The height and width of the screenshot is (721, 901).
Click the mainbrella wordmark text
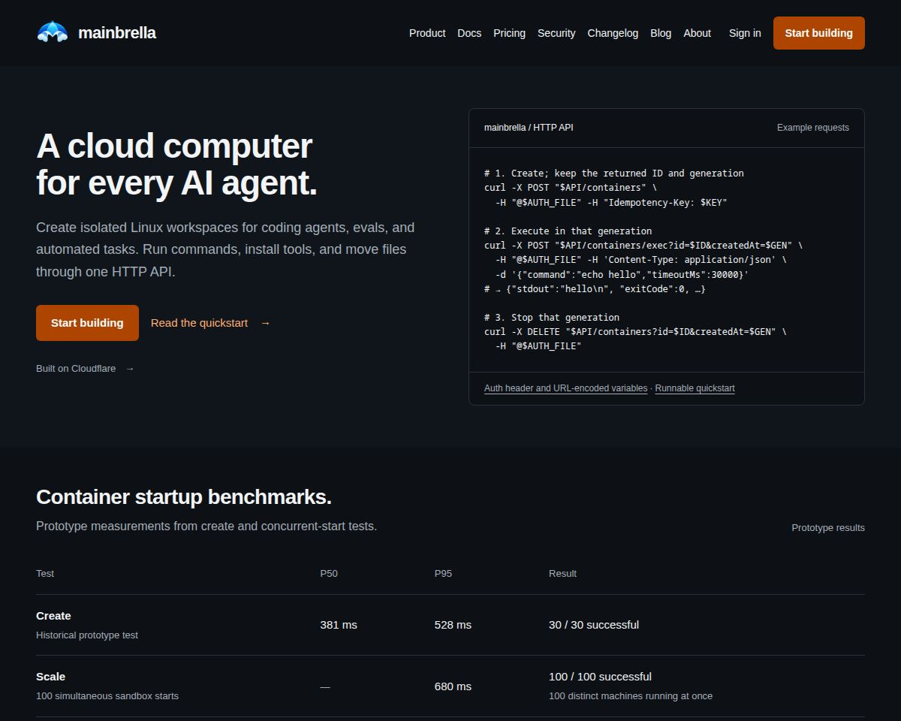tap(117, 33)
